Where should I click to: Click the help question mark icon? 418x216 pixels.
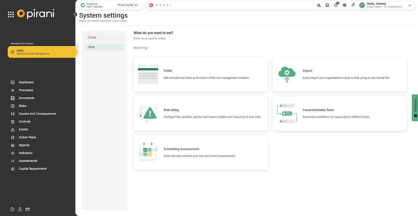point(12,209)
